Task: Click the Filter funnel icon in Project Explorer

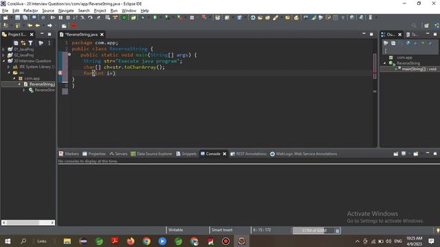Action: pos(30,43)
